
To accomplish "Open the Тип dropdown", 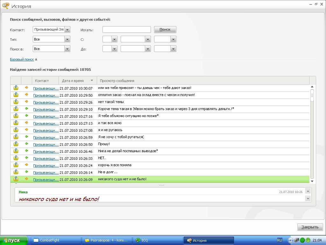I will [x=67, y=39].
